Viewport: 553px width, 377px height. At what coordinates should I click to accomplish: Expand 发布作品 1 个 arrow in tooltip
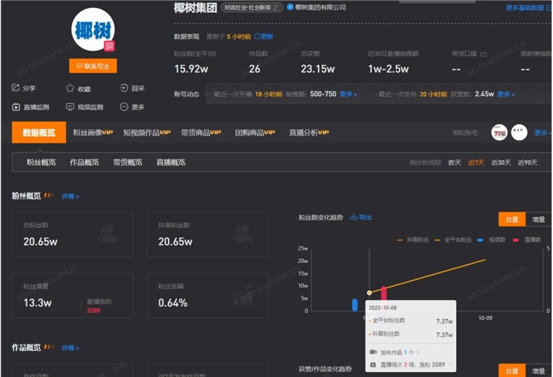click(x=418, y=352)
